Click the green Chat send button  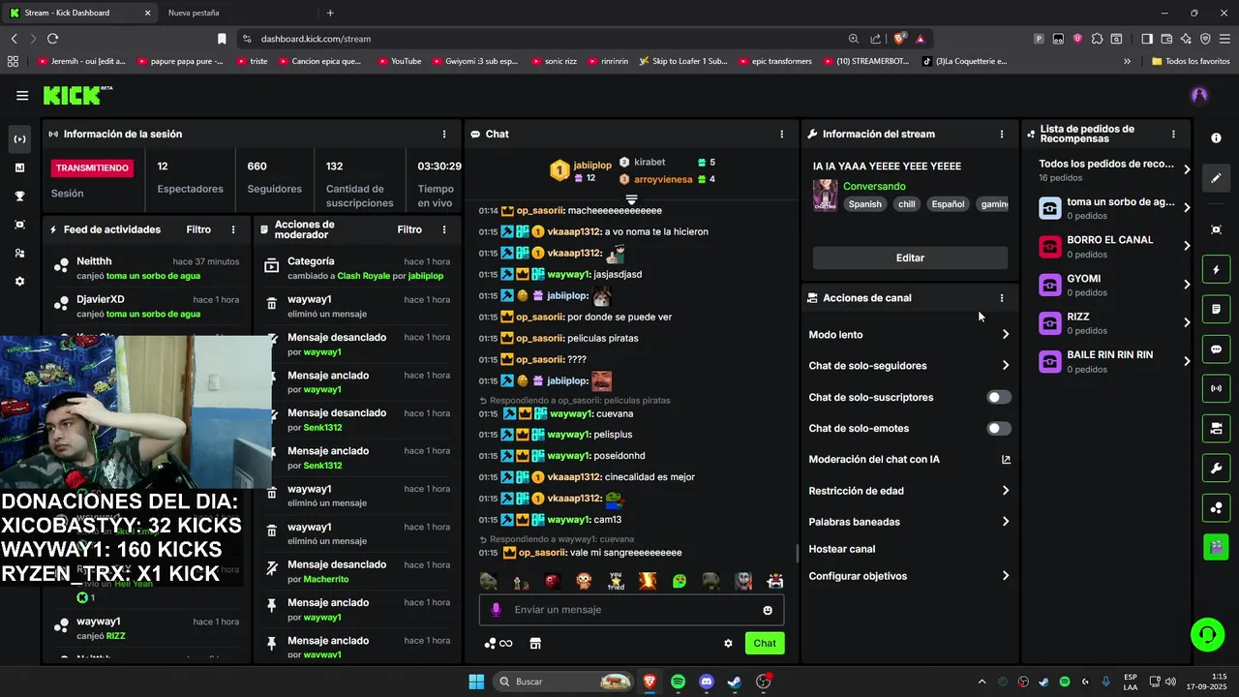click(x=765, y=643)
